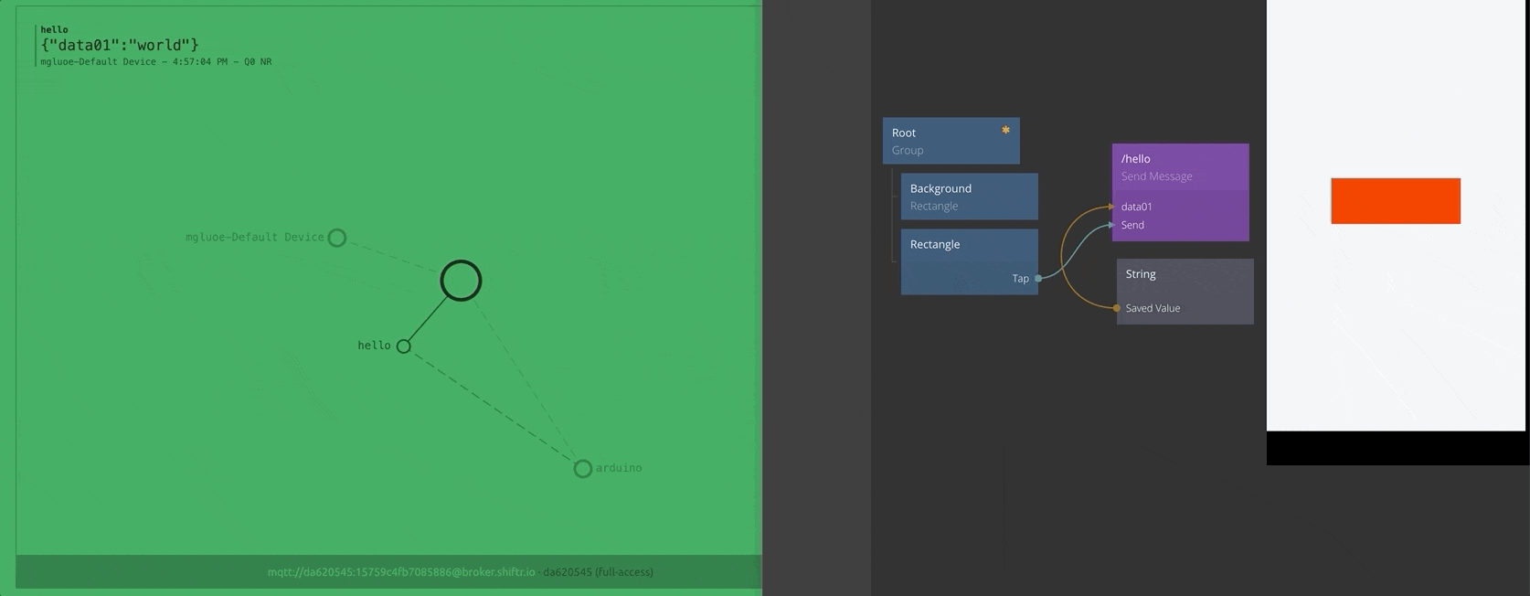Click the hello topic title in message log

pos(54,29)
